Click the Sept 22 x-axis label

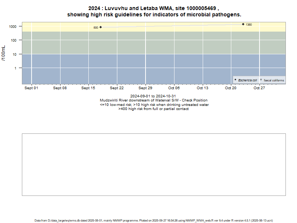pos(117,88)
